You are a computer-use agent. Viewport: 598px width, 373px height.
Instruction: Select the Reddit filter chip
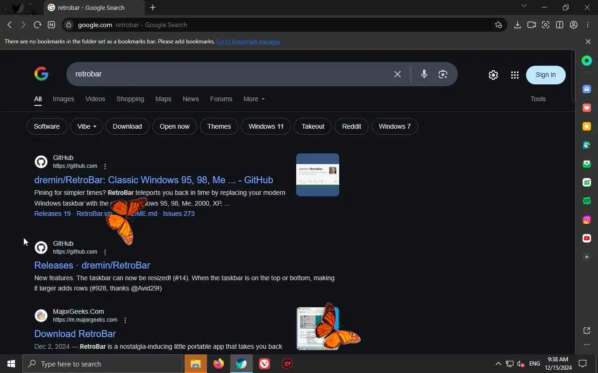coord(352,126)
